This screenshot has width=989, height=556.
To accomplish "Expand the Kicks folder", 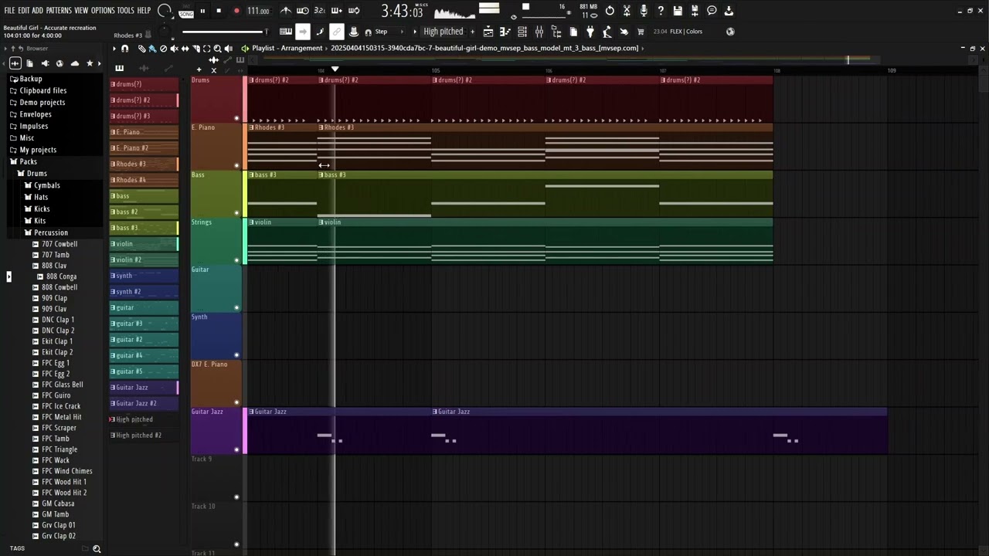I will (42, 209).
